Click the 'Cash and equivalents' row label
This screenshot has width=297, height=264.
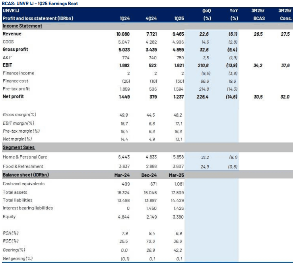click(24, 184)
